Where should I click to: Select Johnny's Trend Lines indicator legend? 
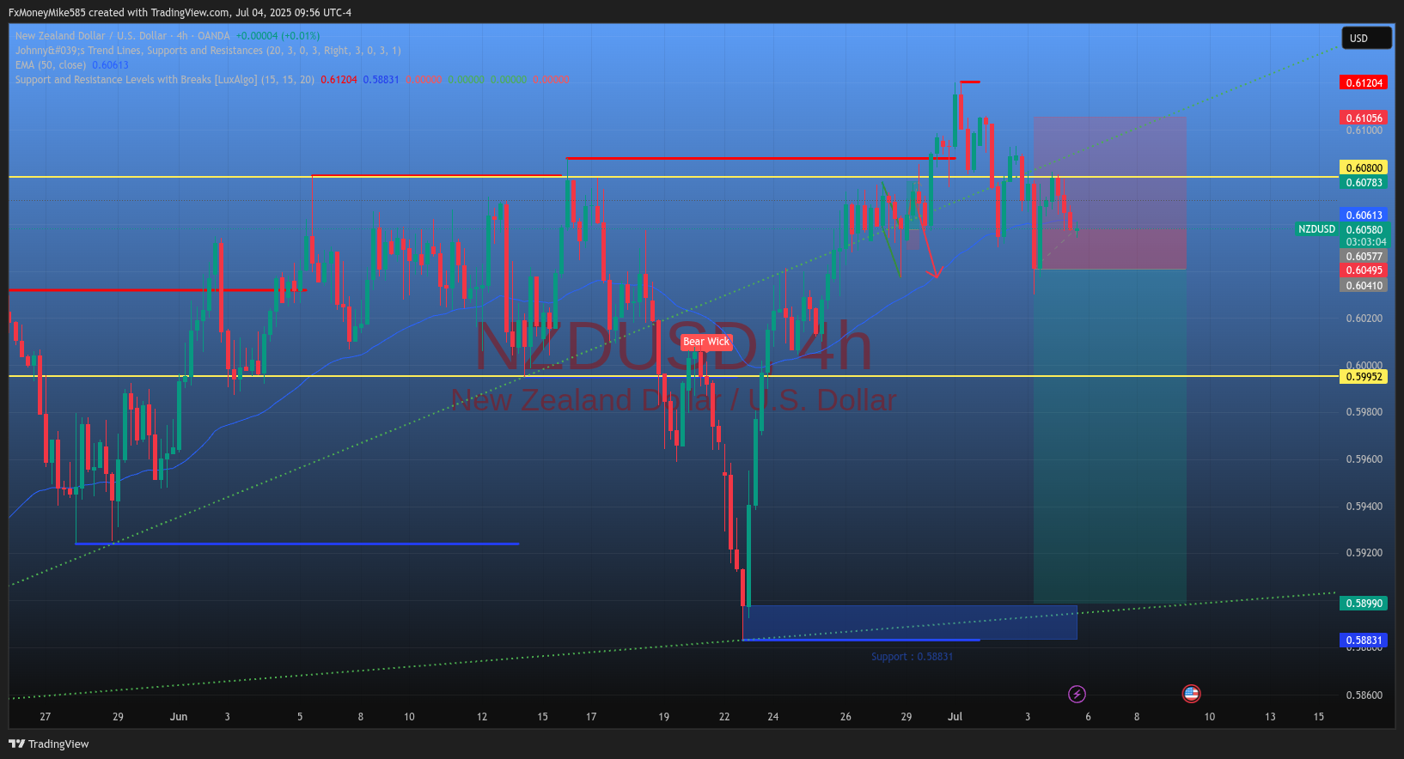(x=208, y=51)
